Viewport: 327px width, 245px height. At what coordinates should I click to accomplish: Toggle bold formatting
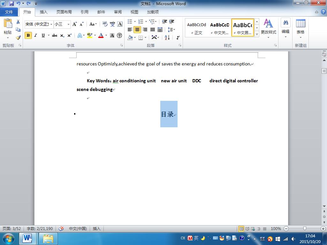coord(28,35)
